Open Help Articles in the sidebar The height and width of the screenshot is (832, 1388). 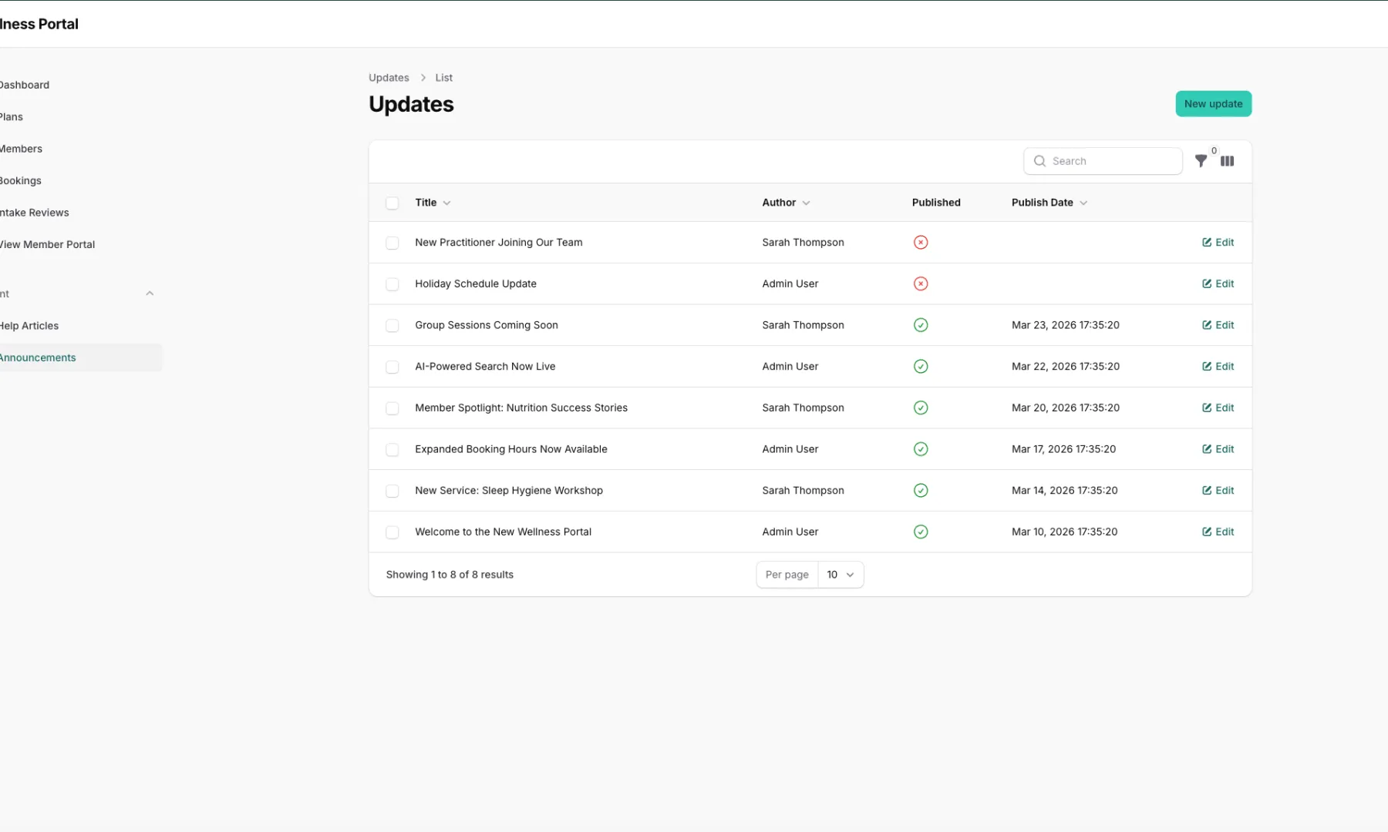[29, 326]
